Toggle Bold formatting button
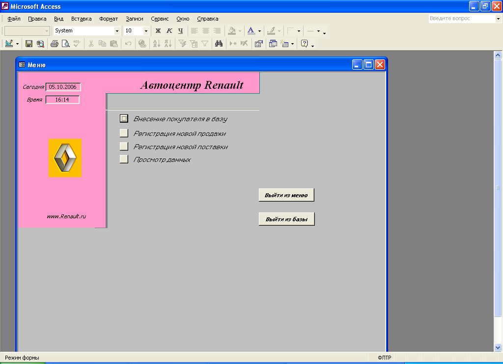The height and width of the screenshot is (364, 503). (158, 31)
